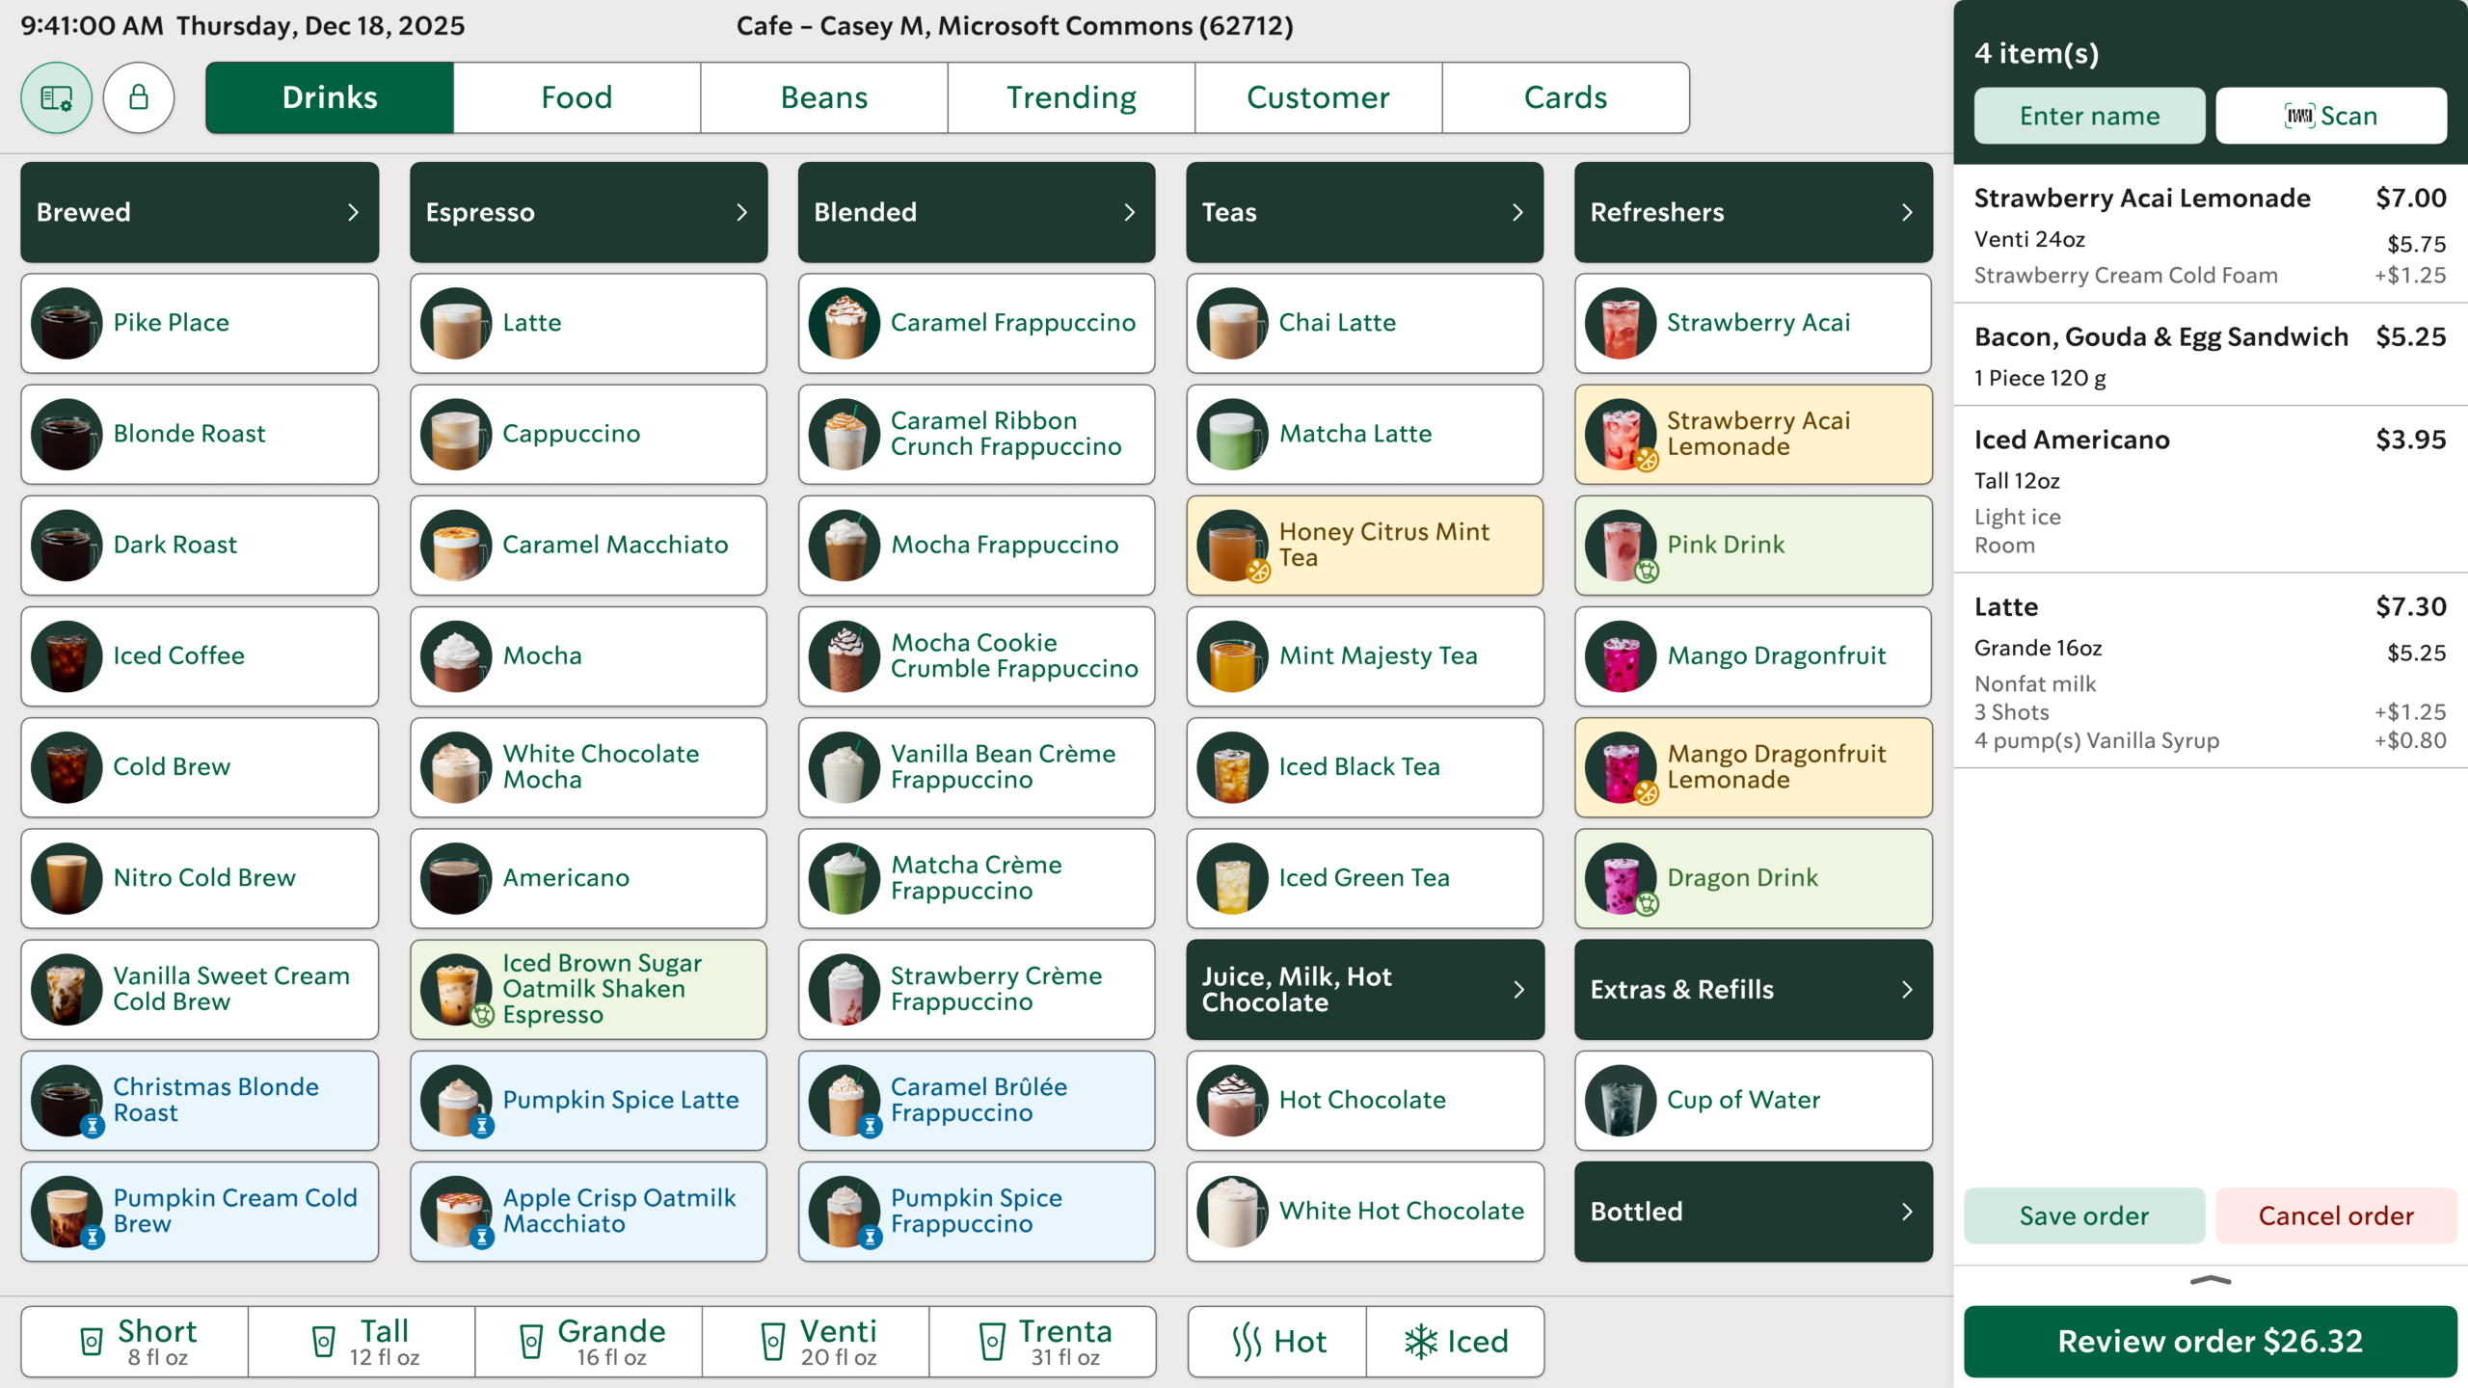The image size is (2468, 1388).
Task: Tap the Caramel Frappuccino drink icon
Action: tap(845, 323)
